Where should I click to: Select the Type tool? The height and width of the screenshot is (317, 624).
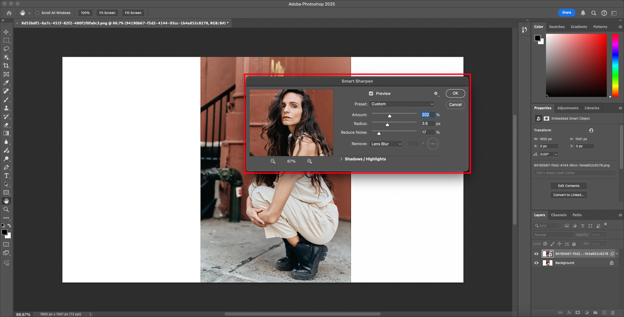pos(6,176)
